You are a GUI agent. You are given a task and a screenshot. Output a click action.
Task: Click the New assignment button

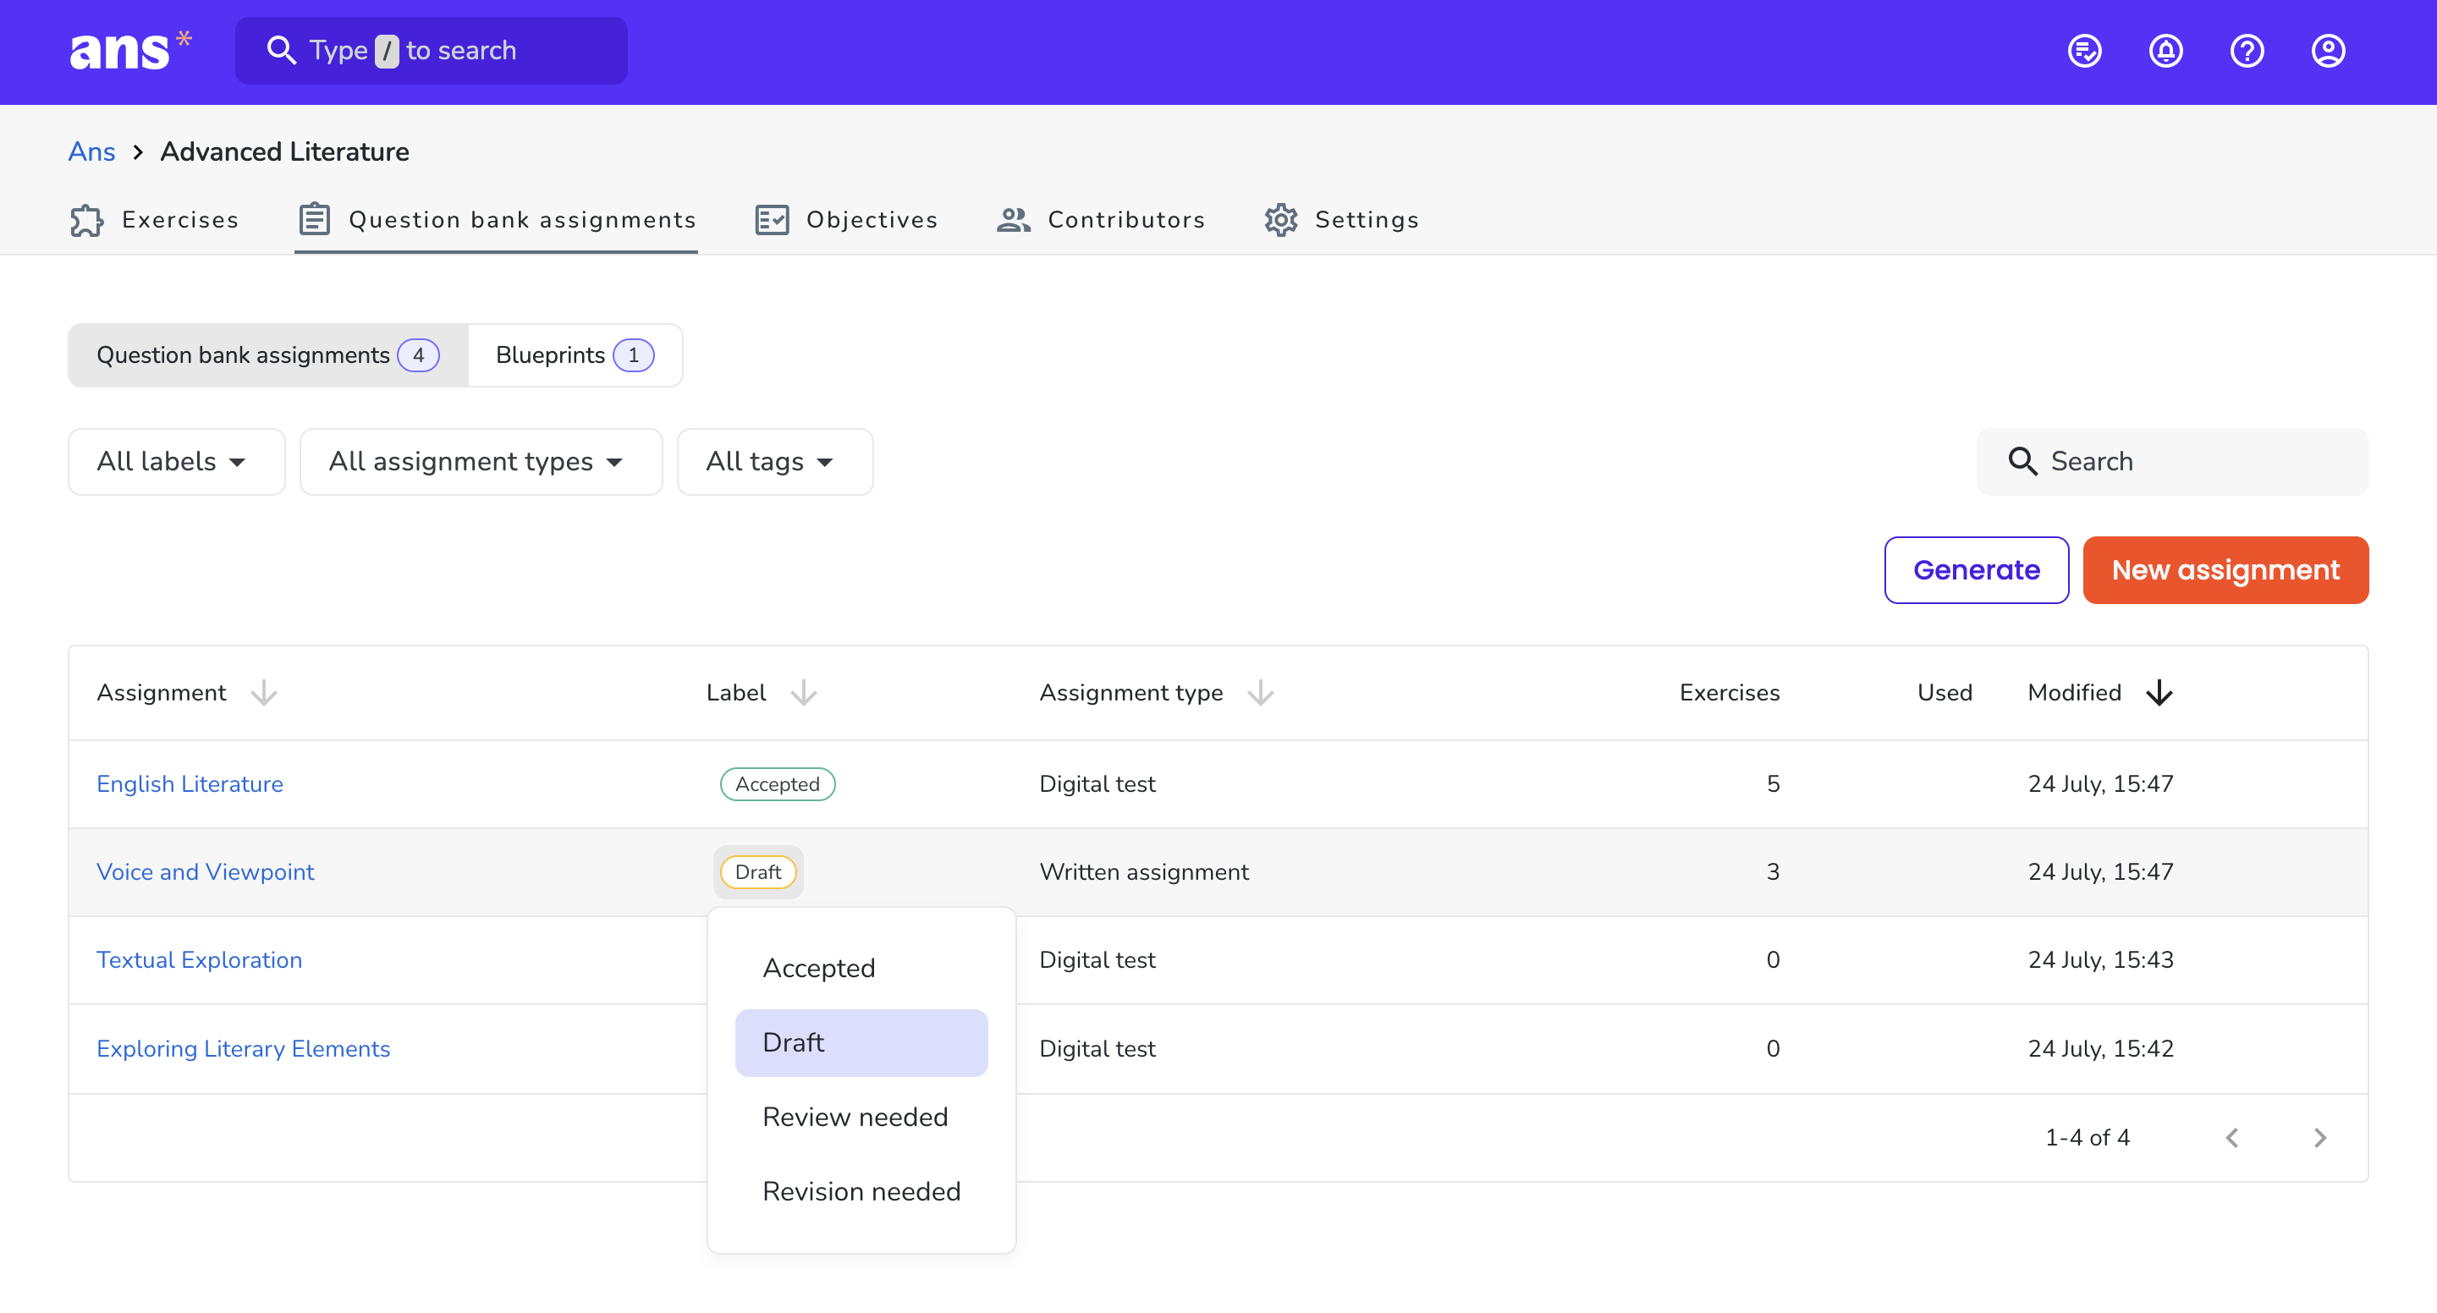(x=2225, y=569)
